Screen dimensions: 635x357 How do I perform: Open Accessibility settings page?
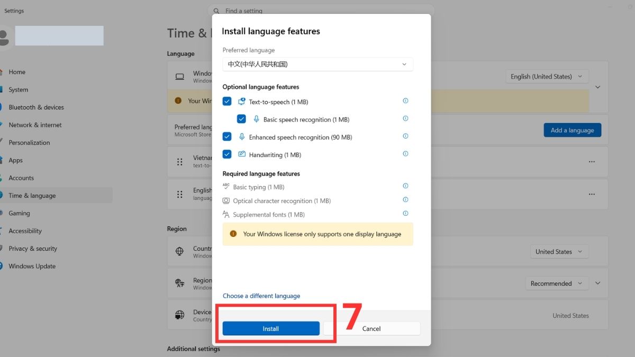tap(25, 231)
